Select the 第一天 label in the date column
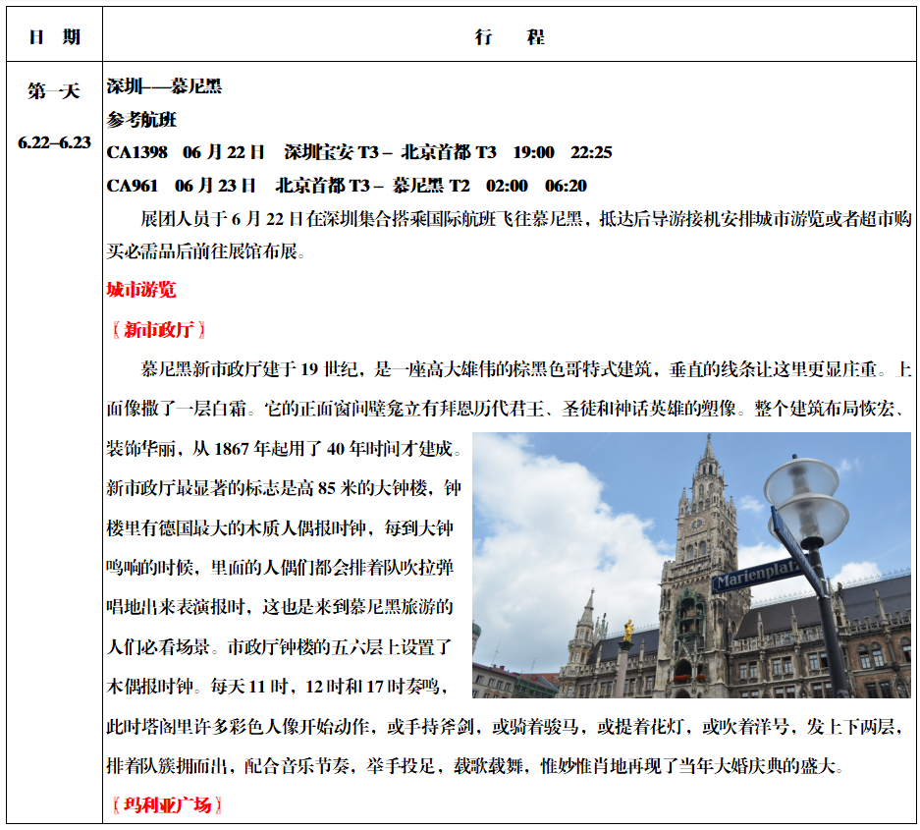This screenshot has width=920, height=830. coord(54,91)
